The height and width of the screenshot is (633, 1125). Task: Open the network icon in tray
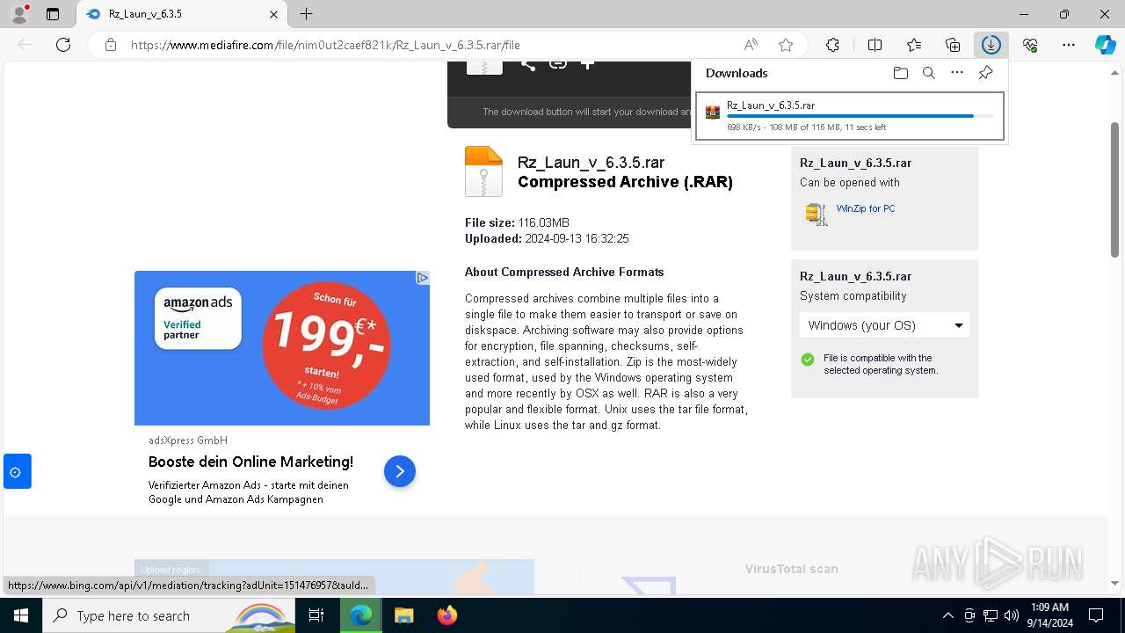(991, 615)
